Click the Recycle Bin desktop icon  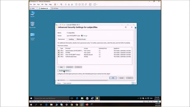tap(32, 25)
